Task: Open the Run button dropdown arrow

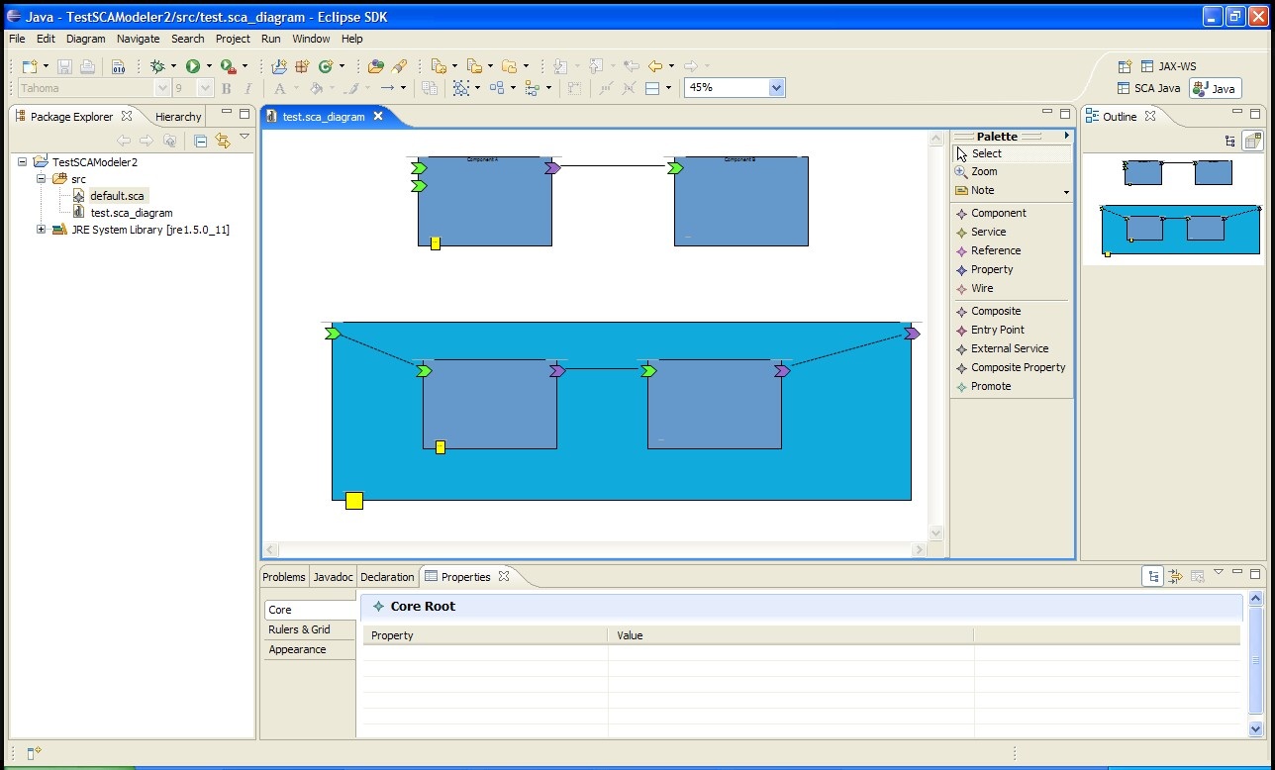Action: pyautogui.click(x=209, y=66)
